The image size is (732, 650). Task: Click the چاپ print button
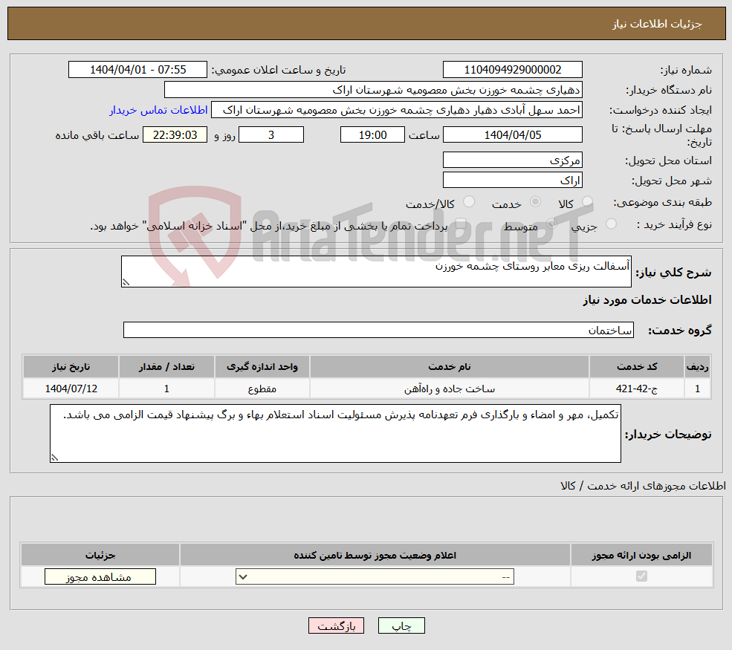401,625
